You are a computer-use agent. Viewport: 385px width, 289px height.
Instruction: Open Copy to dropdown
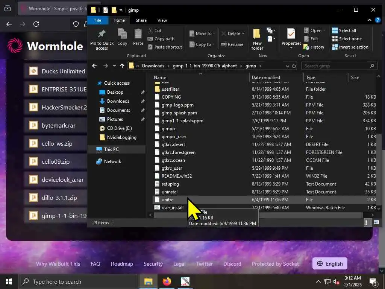(202, 44)
